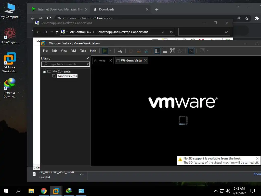Refresh the RemoteApp window address bar

[171, 32]
